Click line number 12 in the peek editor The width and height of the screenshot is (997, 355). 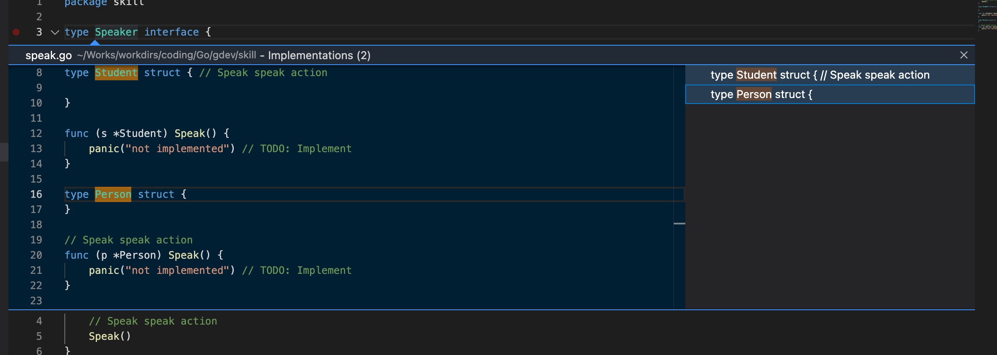point(36,134)
